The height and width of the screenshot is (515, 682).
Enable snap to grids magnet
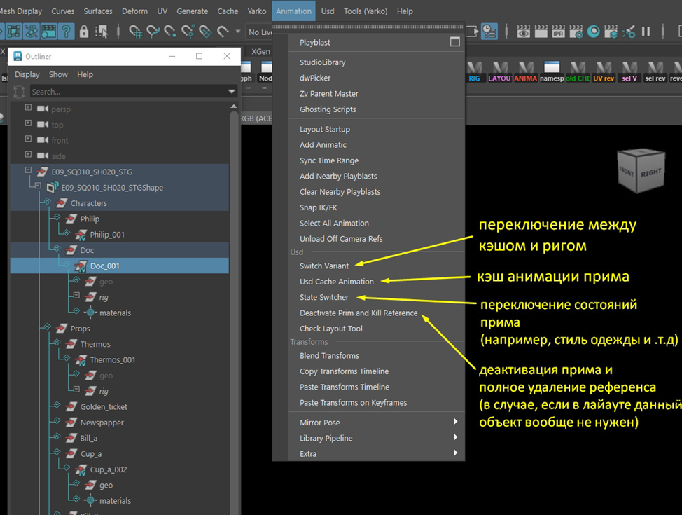point(135,32)
